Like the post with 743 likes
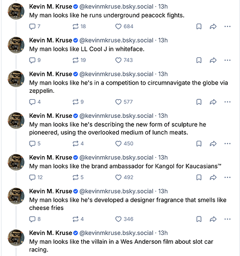The image size is (240, 256). tap(118, 60)
